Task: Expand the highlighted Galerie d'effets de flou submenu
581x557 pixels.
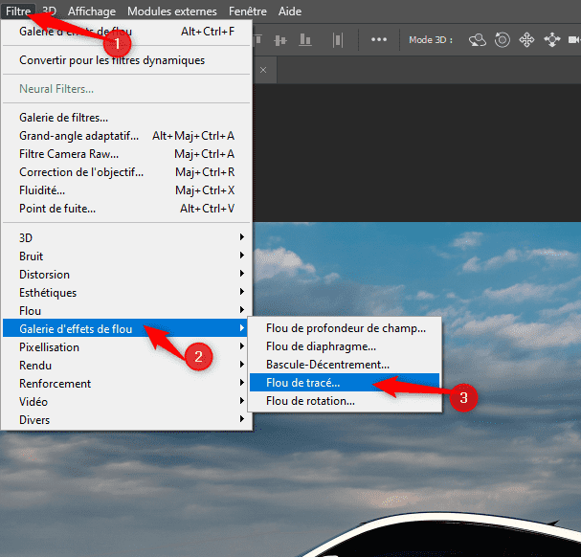Action: pyautogui.click(x=126, y=328)
